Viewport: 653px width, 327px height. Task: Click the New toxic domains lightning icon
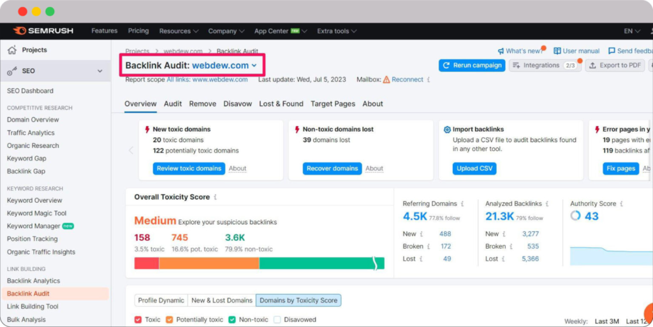147,129
